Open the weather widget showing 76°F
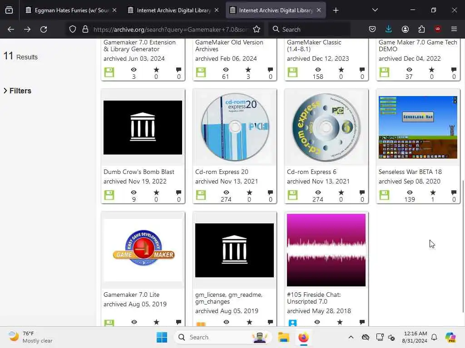This screenshot has width=465, height=348. point(30,337)
